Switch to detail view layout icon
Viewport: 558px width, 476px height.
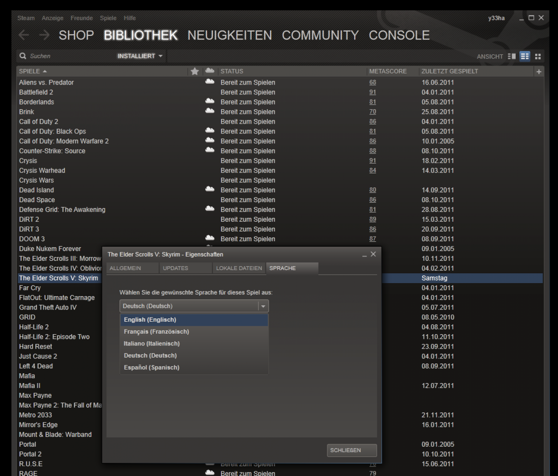point(512,56)
